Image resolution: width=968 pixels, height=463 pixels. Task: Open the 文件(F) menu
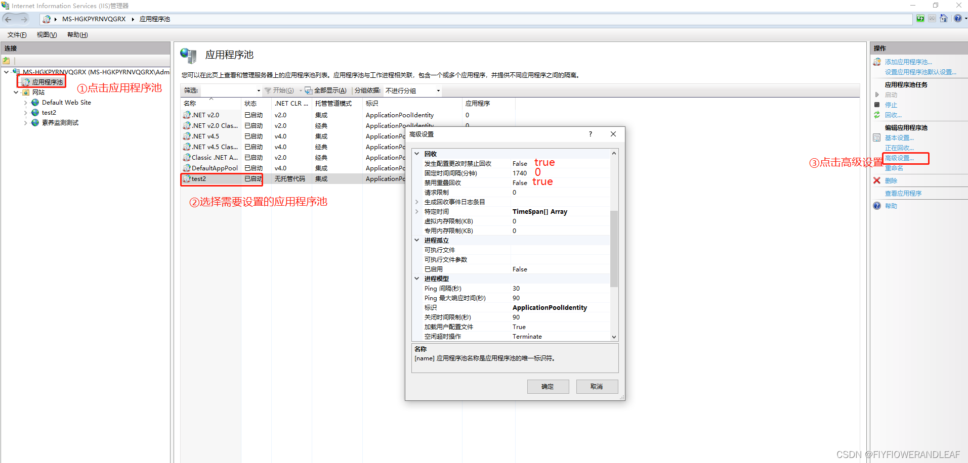pos(17,35)
